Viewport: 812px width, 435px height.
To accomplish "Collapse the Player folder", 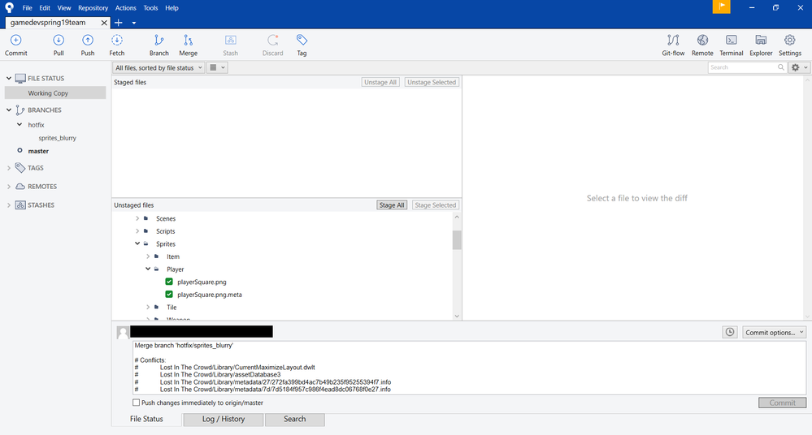I will point(148,269).
